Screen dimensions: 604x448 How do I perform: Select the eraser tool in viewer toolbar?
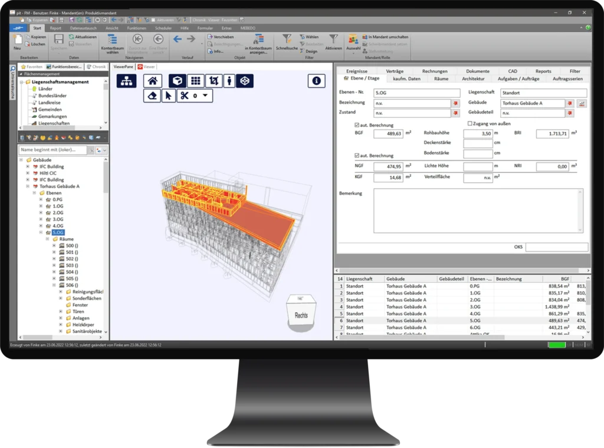(x=153, y=95)
